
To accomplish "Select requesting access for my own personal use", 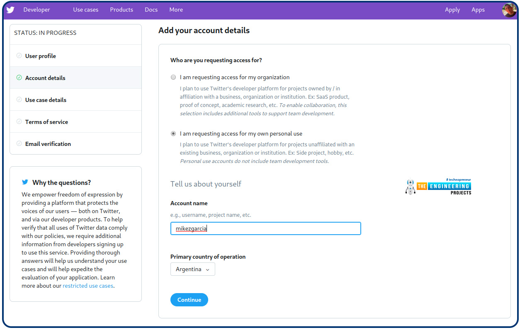I will pyautogui.click(x=173, y=133).
